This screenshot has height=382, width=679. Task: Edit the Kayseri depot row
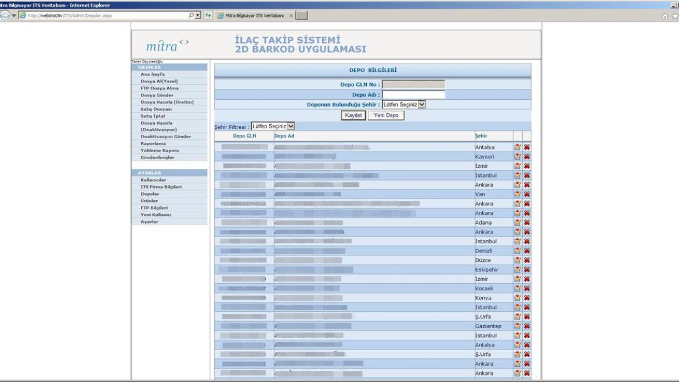pyautogui.click(x=518, y=156)
